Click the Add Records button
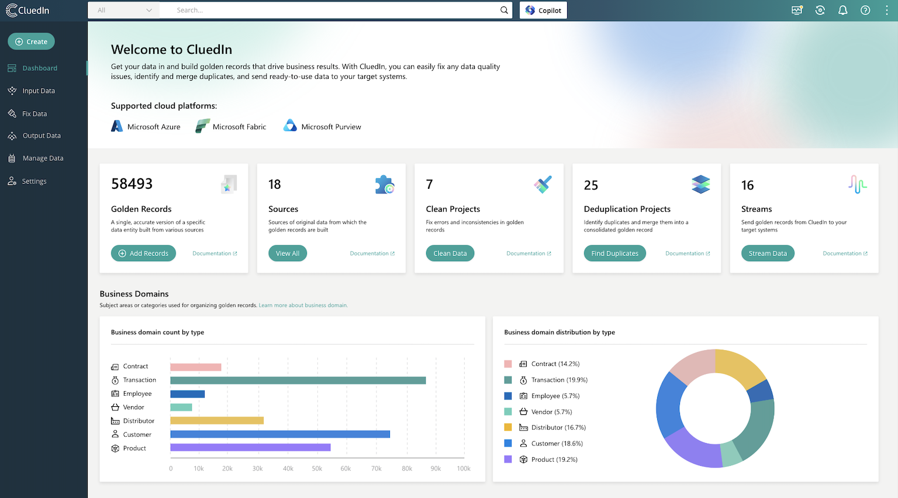This screenshot has height=498, width=898. point(143,253)
